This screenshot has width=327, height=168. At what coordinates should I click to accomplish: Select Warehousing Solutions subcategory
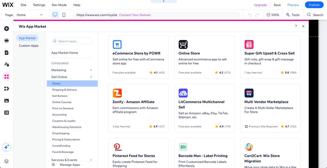pyautogui.click(x=67, y=127)
